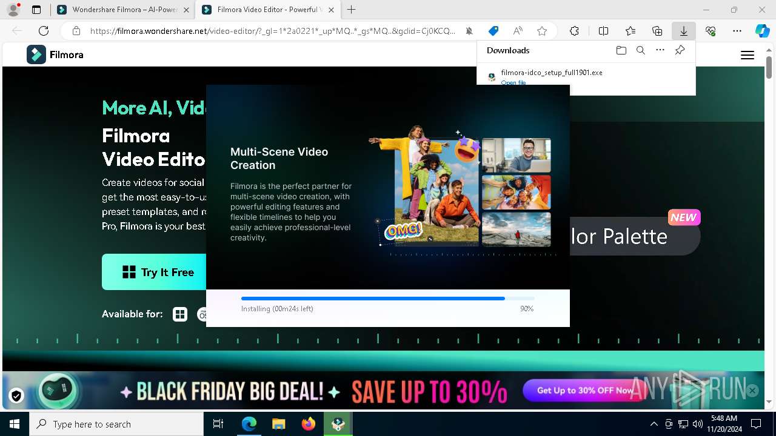Click the site lock info icon

(x=76, y=31)
